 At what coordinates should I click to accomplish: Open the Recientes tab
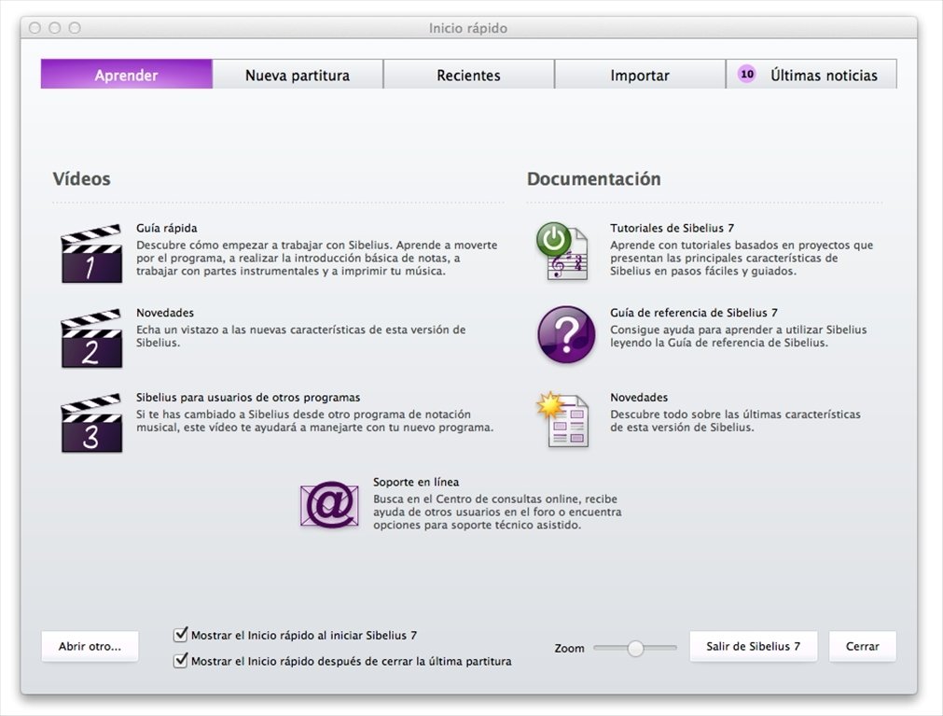(x=468, y=74)
